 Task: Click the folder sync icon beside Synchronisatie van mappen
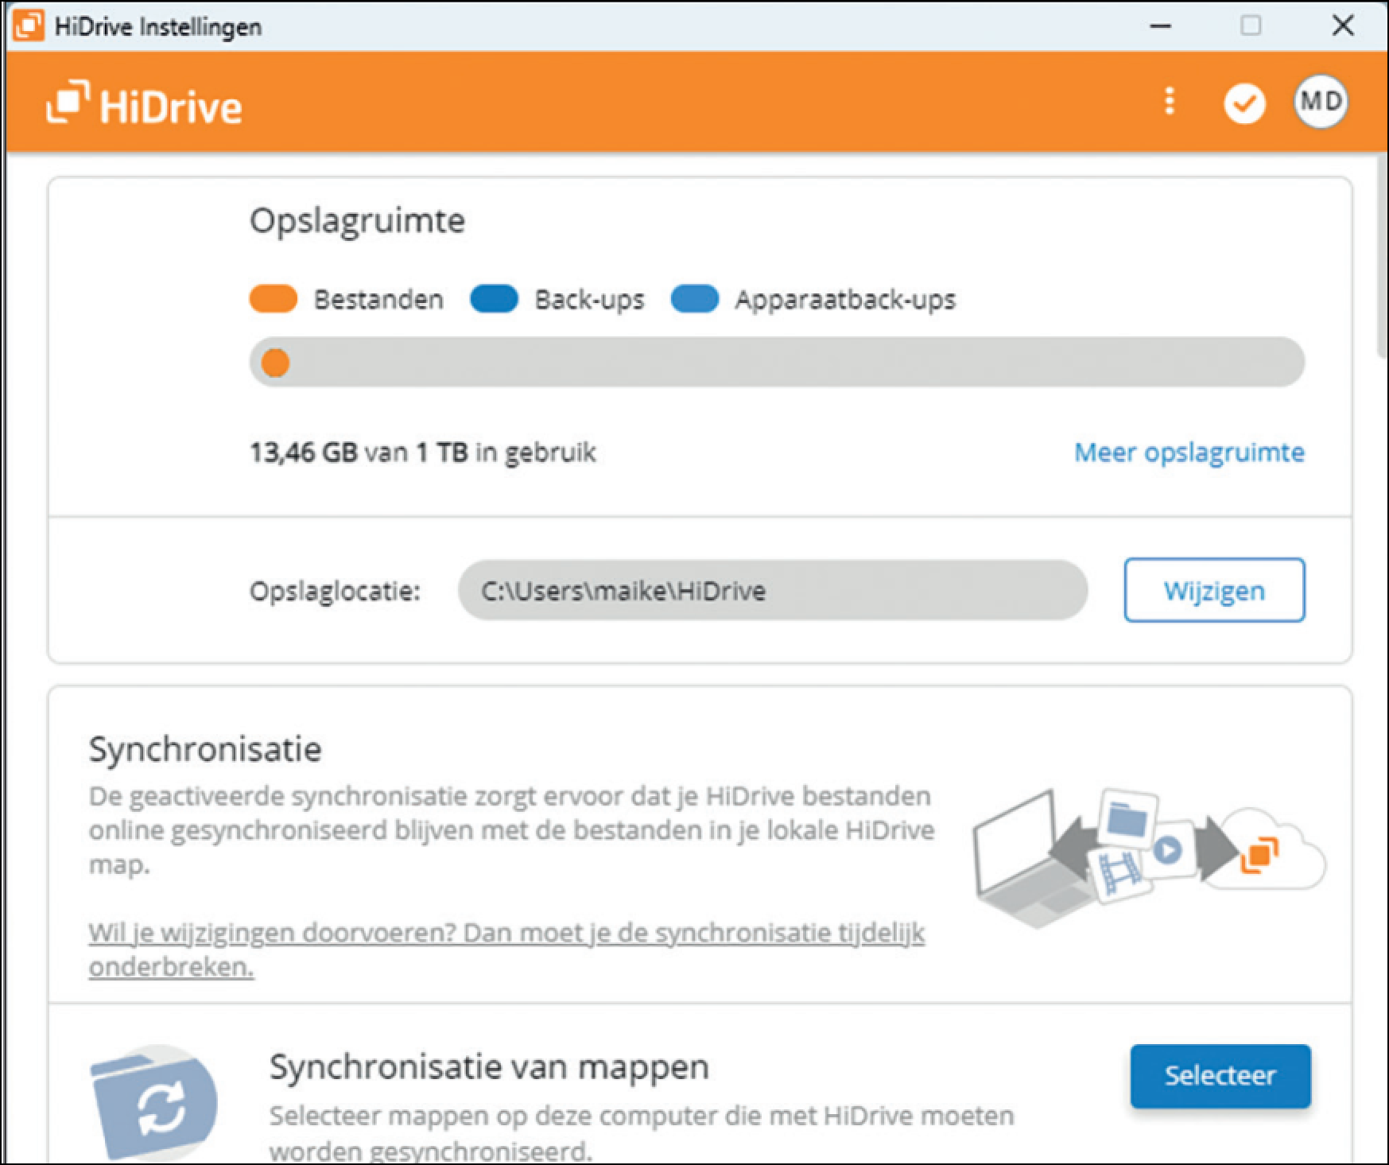pyautogui.click(x=153, y=1104)
